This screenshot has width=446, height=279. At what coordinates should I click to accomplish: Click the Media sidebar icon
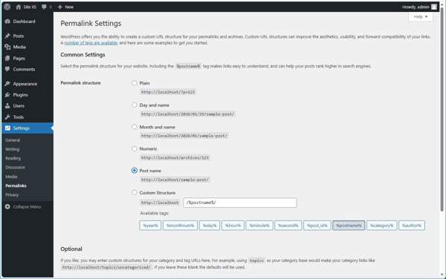pos(7,47)
